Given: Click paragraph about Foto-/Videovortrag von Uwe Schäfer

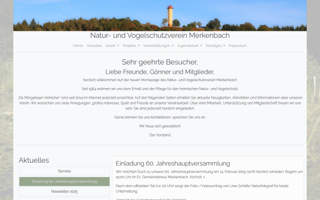Looking at the screenshot, I should (202, 189).
